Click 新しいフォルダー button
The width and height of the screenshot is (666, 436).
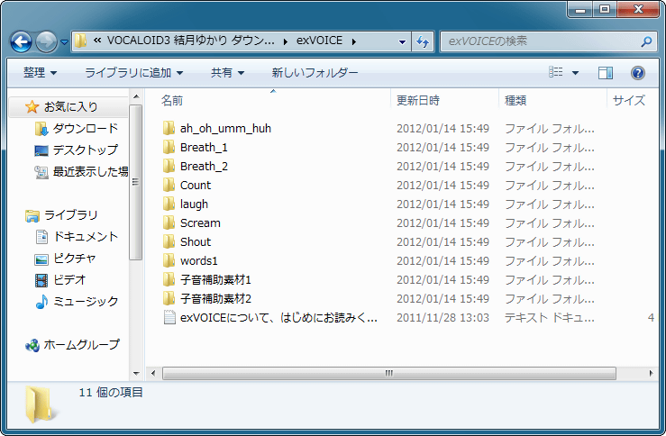(x=315, y=73)
